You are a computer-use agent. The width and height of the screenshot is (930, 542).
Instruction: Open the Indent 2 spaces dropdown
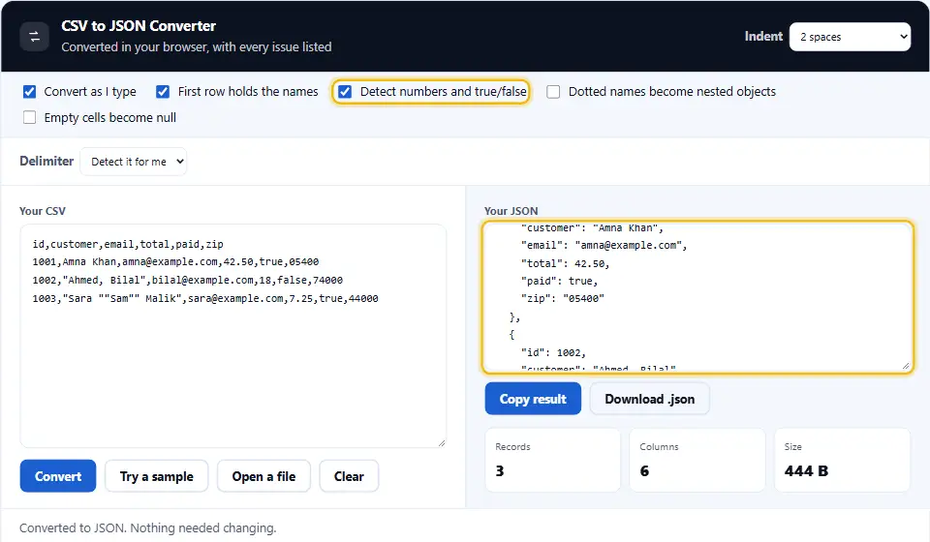tap(850, 37)
